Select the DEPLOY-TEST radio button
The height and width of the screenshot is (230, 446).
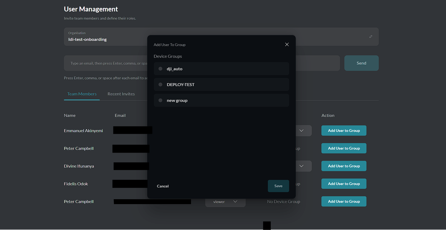coord(160,84)
